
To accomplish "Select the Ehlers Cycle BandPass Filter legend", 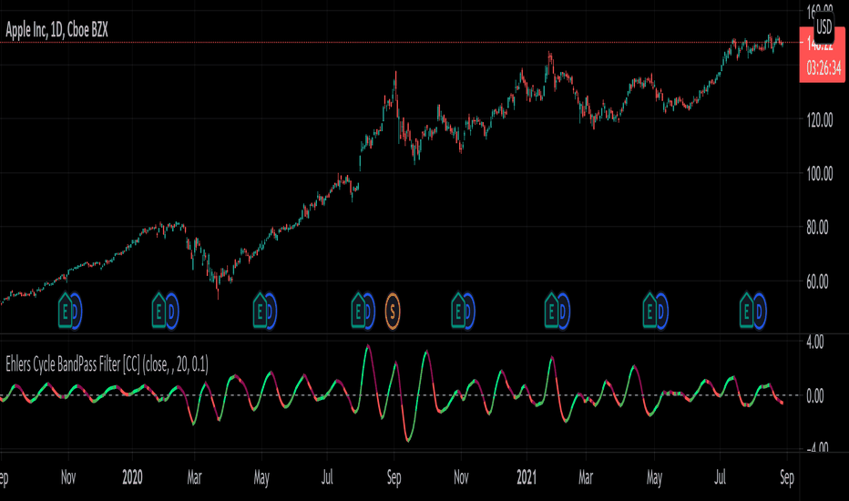I will [107, 364].
